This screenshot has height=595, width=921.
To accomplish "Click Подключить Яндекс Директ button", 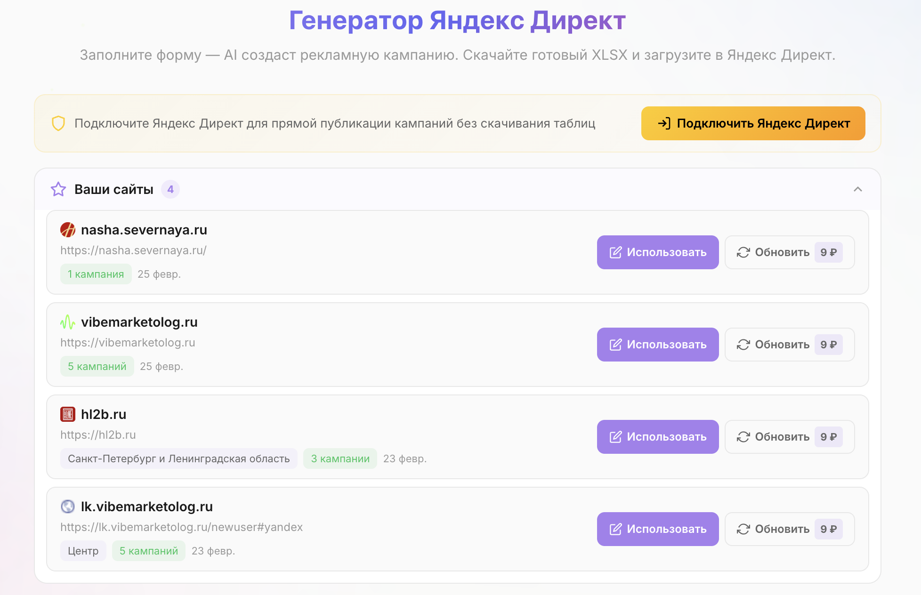I will click(753, 123).
